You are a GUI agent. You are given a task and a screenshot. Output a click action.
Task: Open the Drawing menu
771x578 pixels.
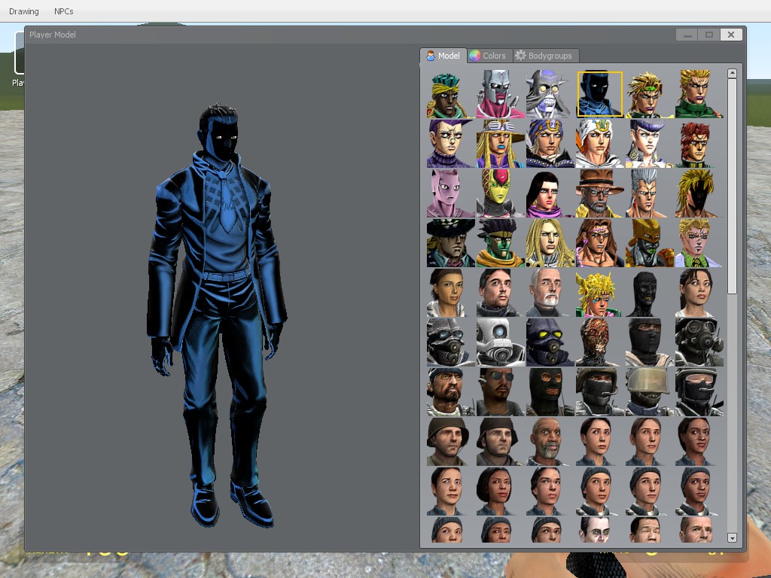pyautogui.click(x=23, y=11)
